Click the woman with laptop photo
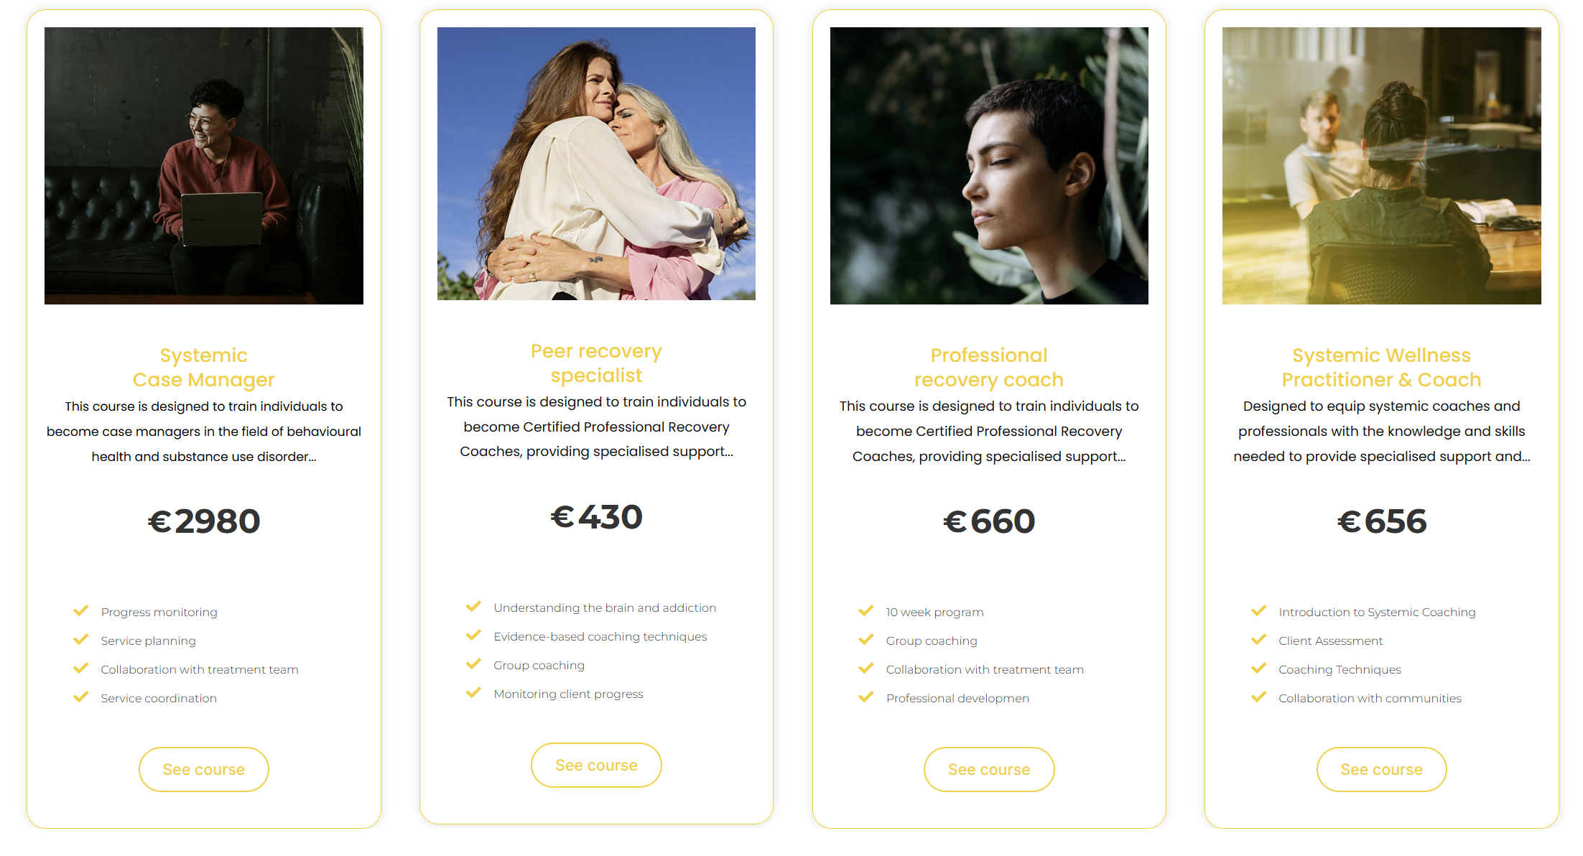The width and height of the screenshot is (1583, 856). click(204, 166)
